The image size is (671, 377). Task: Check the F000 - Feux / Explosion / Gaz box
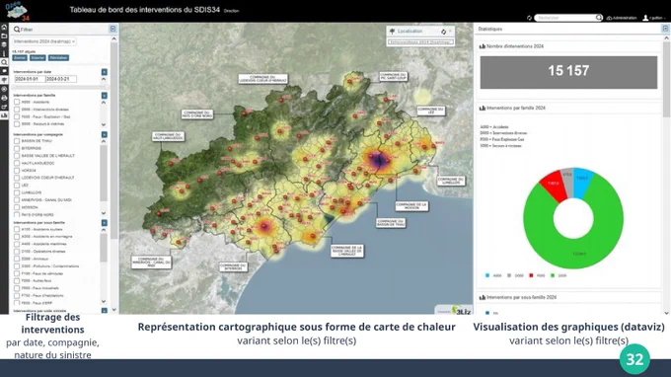point(17,116)
